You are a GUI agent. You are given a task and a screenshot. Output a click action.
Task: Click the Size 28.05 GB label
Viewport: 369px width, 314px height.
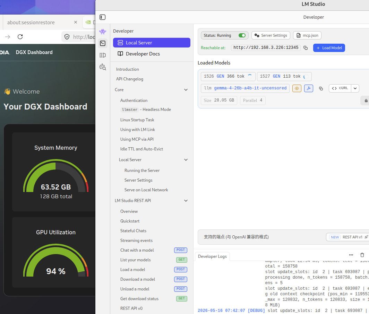click(x=219, y=101)
